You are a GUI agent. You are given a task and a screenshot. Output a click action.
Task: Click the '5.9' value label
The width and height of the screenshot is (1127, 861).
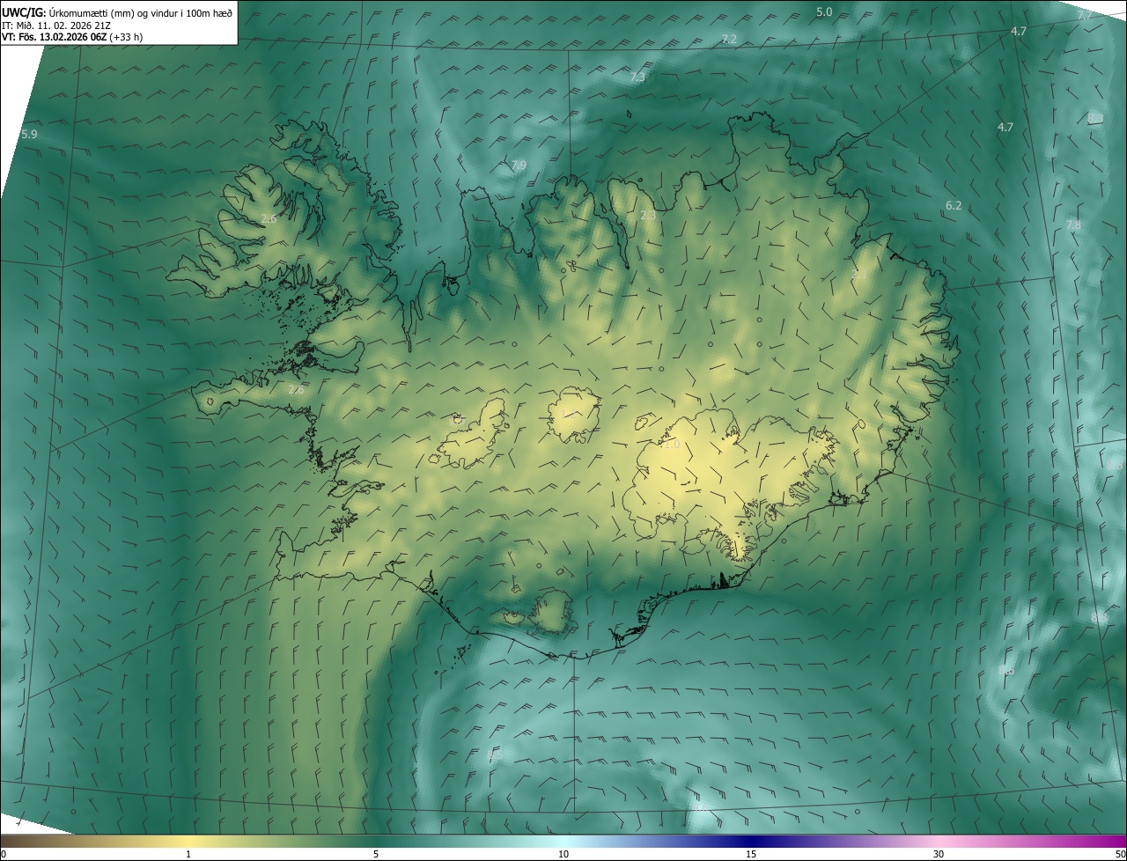29,135
